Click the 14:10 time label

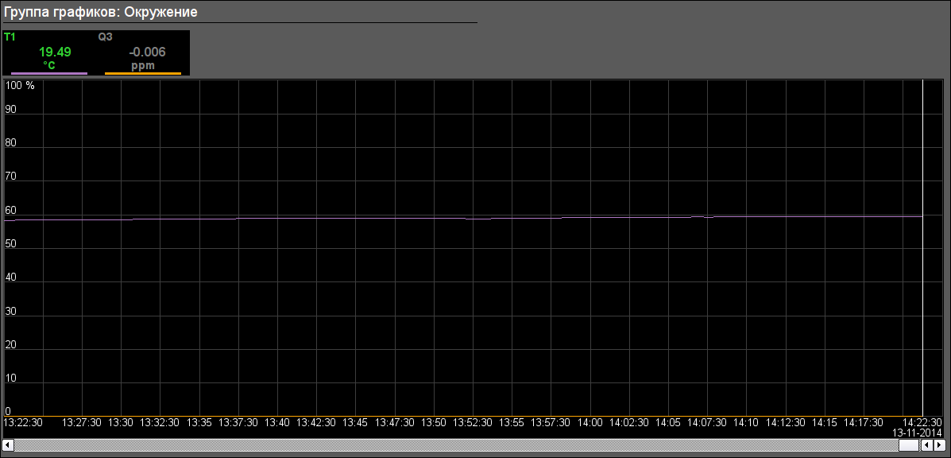point(747,422)
